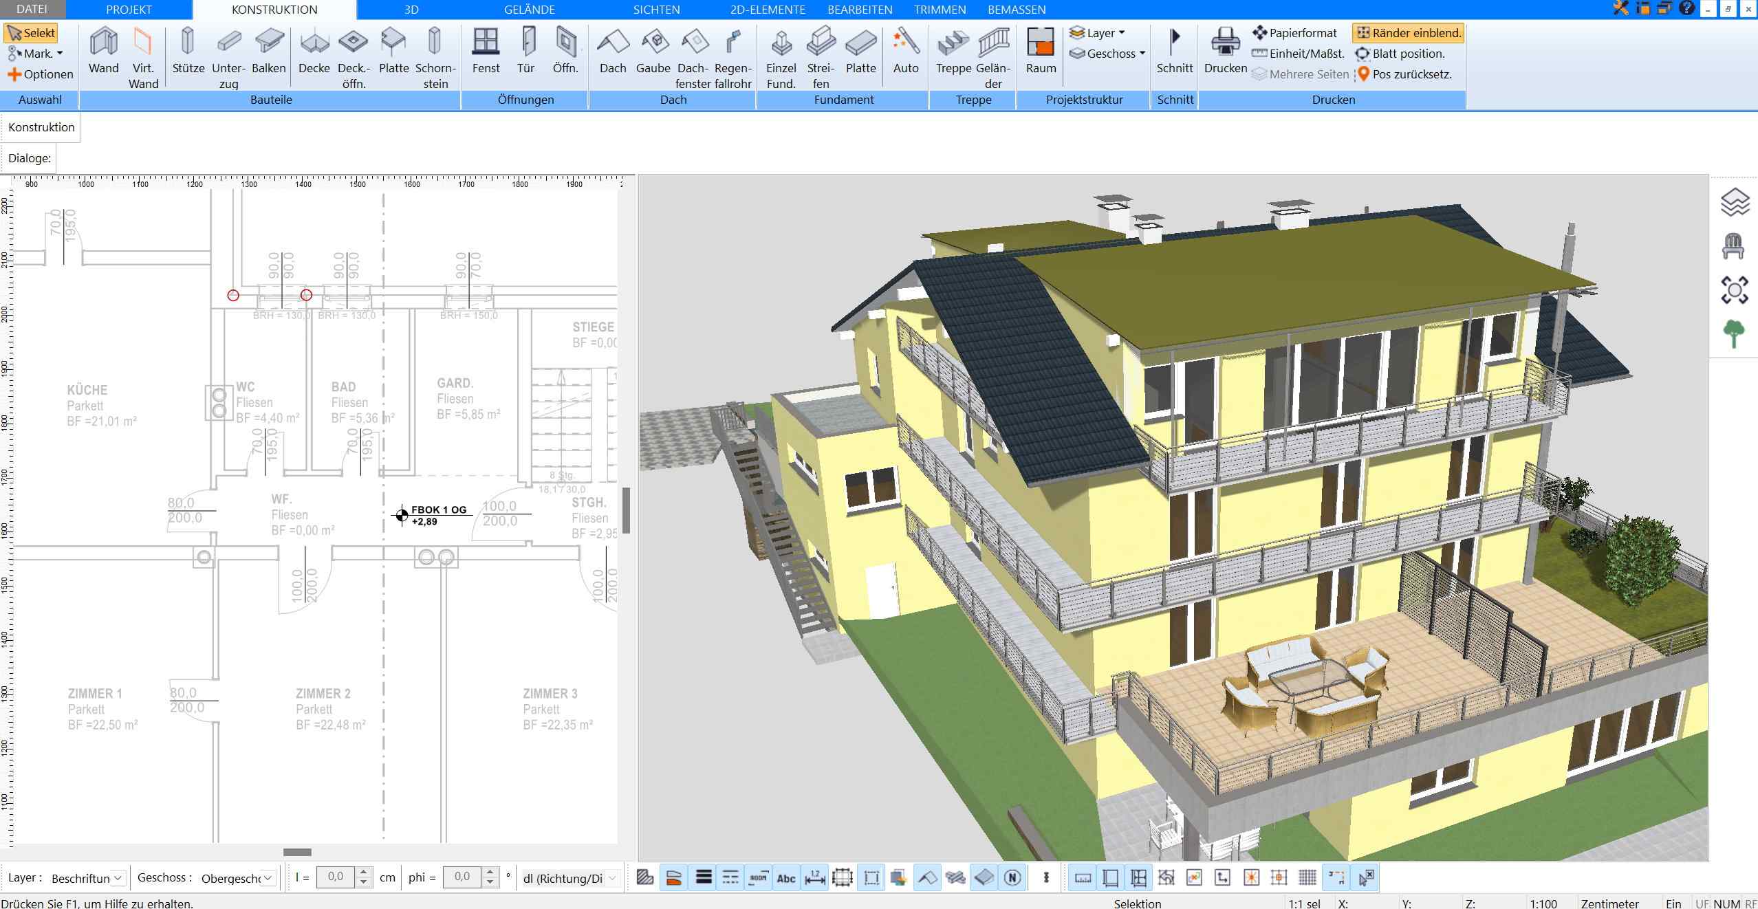
Task: Expand the Mark. dropdown arrow
Action: (x=60, y=54)
